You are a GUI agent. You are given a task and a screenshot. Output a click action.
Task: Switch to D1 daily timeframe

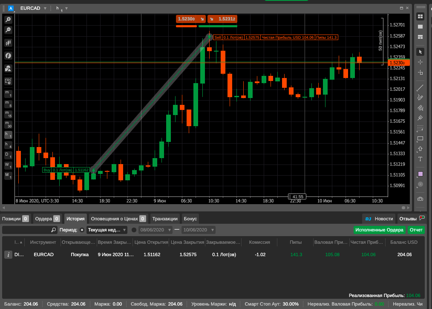click(x=8, y=155)
